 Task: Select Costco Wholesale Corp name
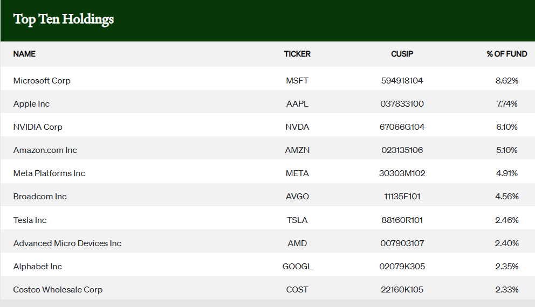pos(58,289)
